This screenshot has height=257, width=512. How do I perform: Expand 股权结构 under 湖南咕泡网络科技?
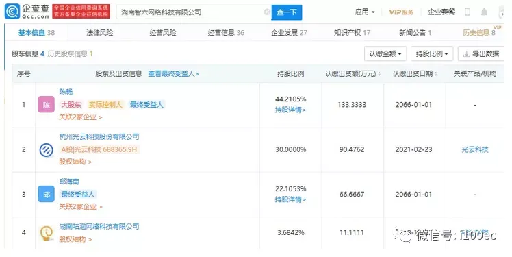[x=75, y=239]
